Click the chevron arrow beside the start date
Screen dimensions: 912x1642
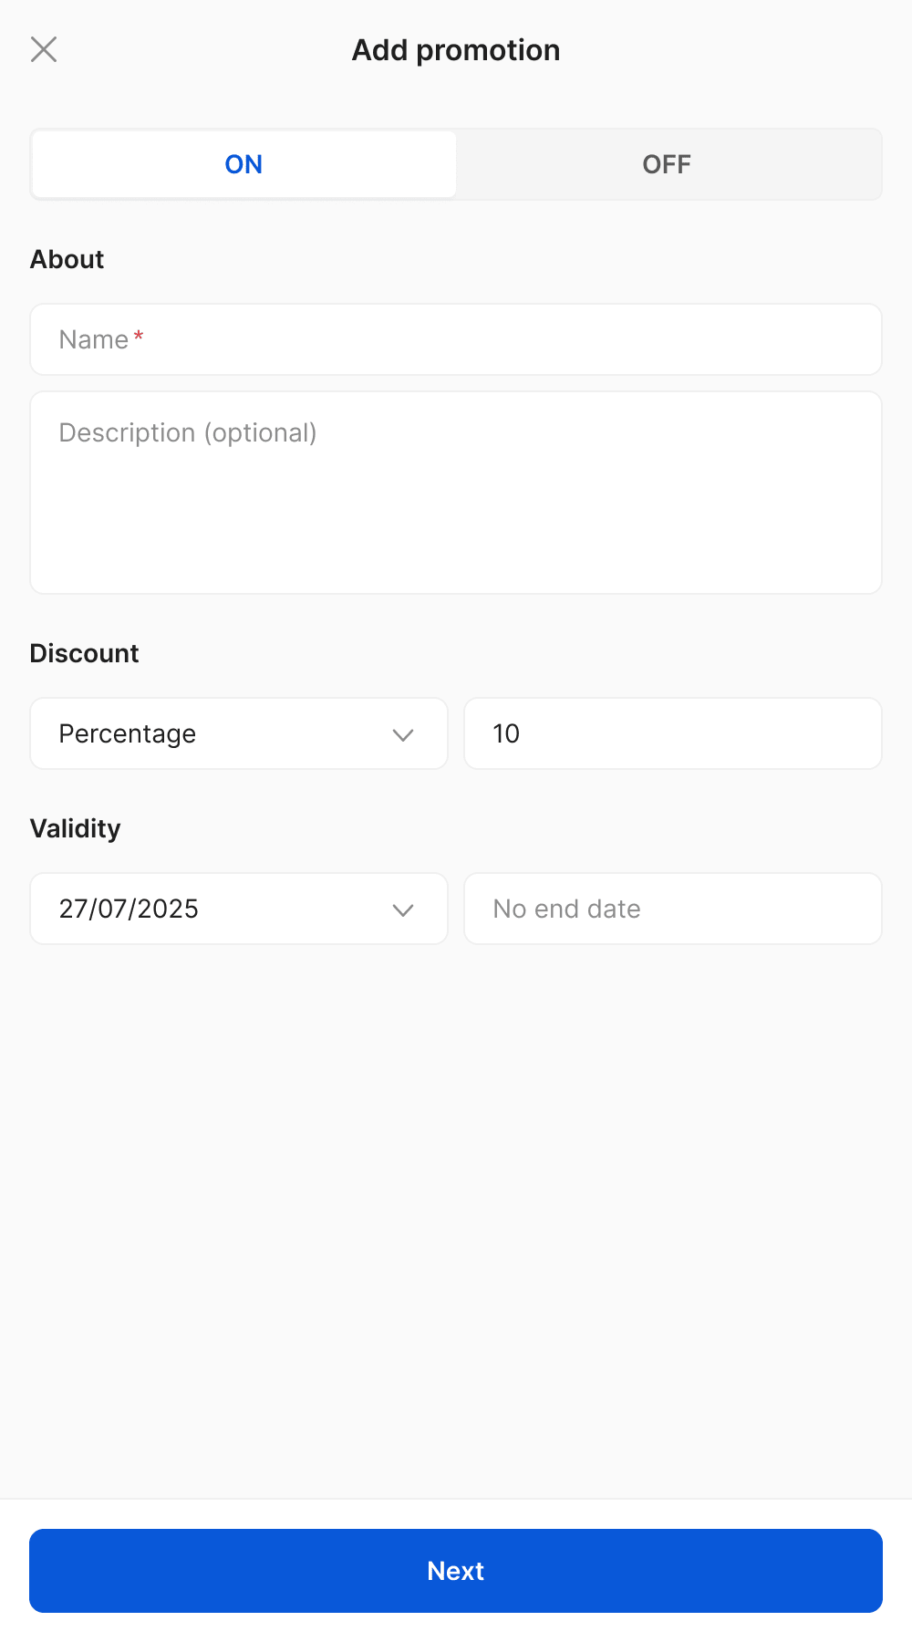(403, 909)
